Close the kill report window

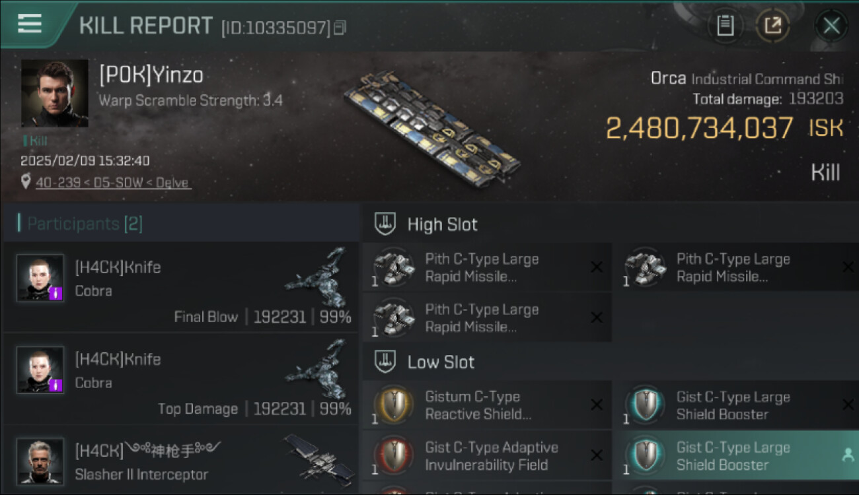point(831,26)
